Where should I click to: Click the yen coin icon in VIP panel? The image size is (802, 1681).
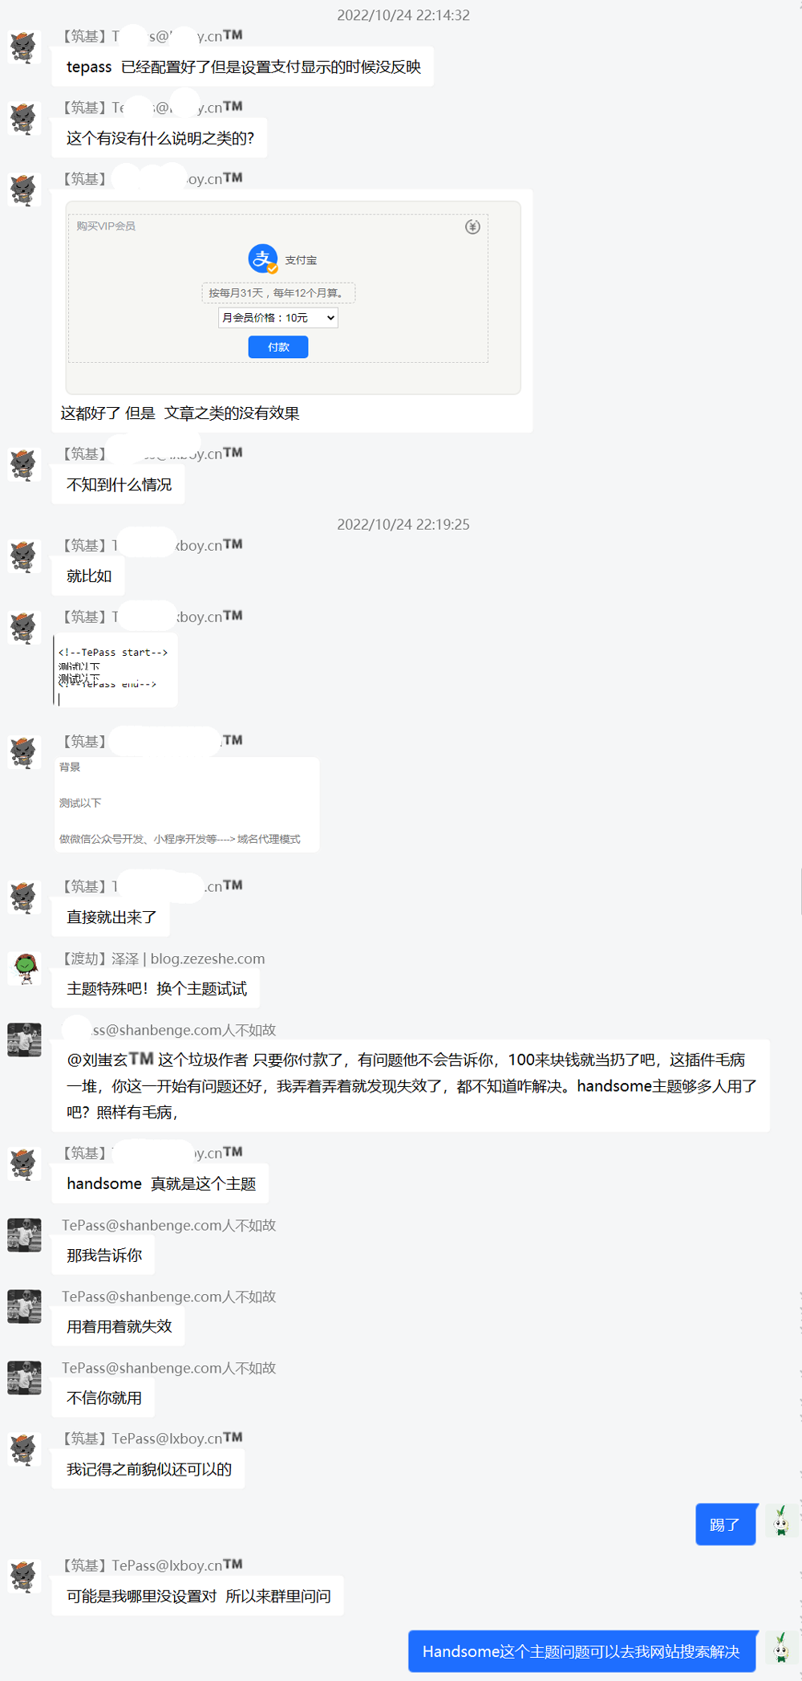tap(472, 226)
